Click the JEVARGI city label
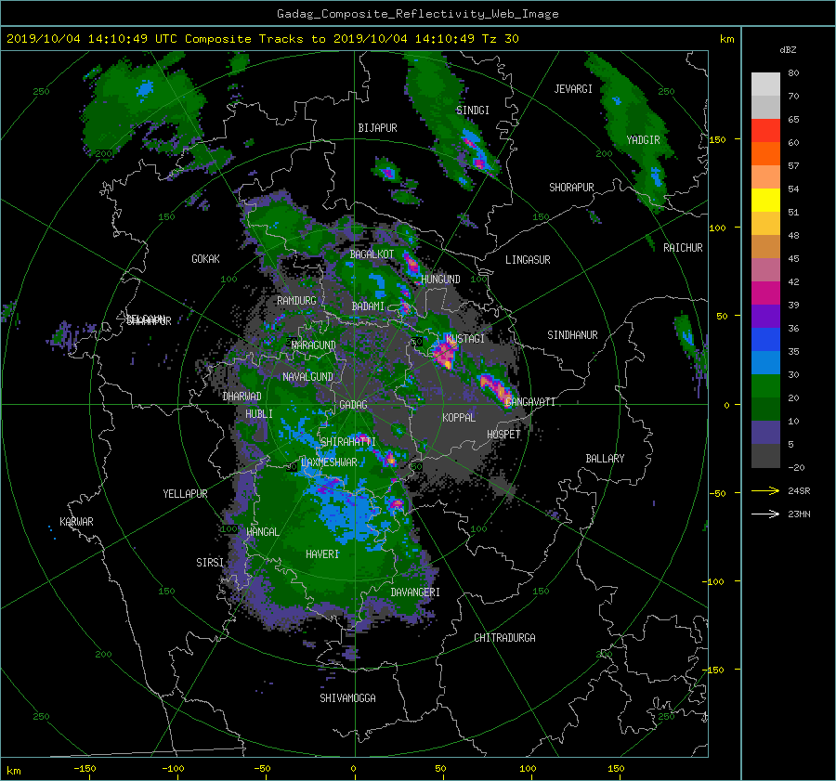The height and width of the screenshot is (781, 836). (573, 89)
